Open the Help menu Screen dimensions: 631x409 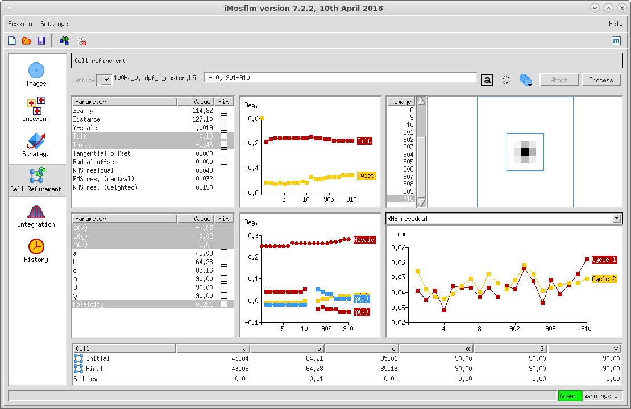[615, 24]
